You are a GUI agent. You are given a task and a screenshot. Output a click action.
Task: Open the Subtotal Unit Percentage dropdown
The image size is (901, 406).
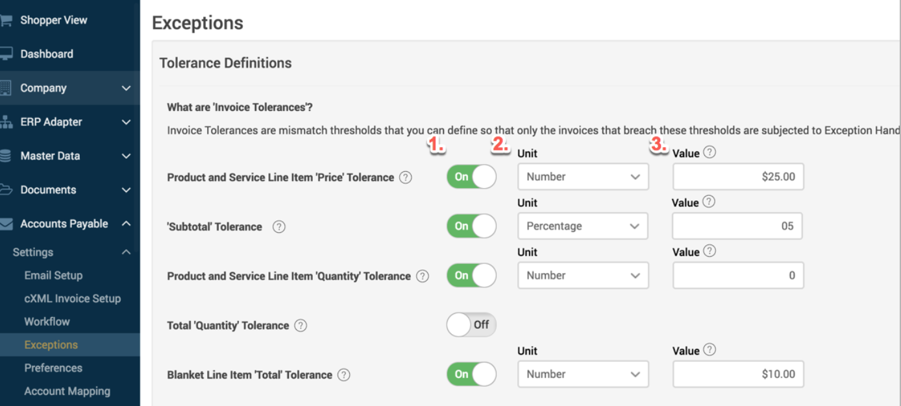583,226
